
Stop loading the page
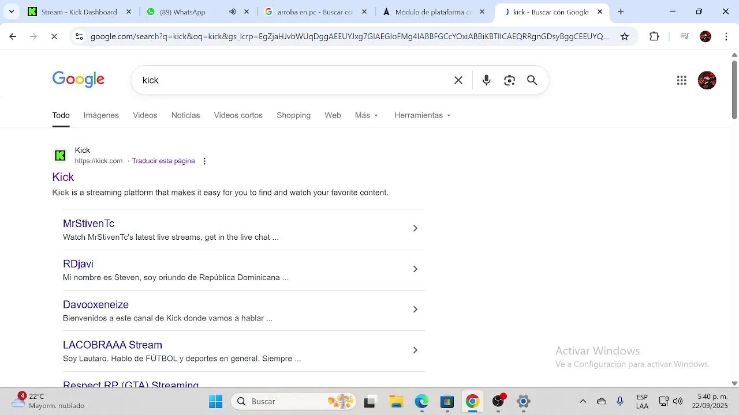[x=54, y=36]
